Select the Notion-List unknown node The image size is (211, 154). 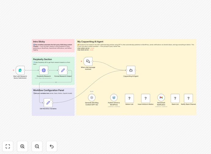point(129,98)
